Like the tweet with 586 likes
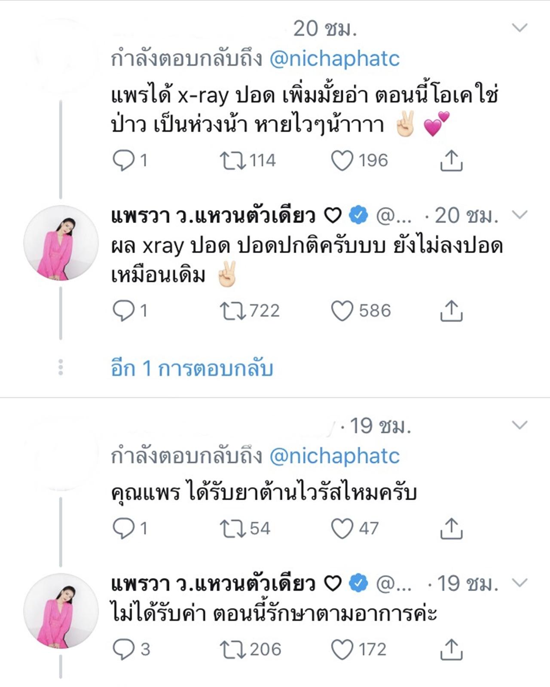The width and height of the screenshot is (550, 687). point(342,311)
